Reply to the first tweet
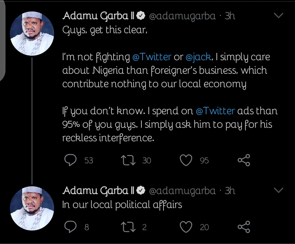This screenshot has width=295, height=244. click(x=71, y=160)
